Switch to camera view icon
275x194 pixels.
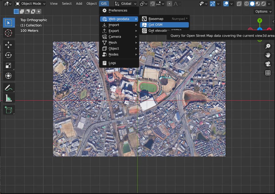coord(268,64)
